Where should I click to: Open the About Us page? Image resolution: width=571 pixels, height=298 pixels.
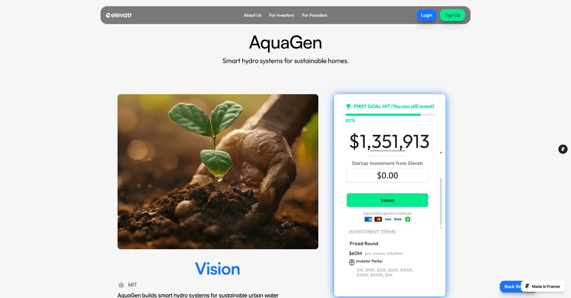252,15
